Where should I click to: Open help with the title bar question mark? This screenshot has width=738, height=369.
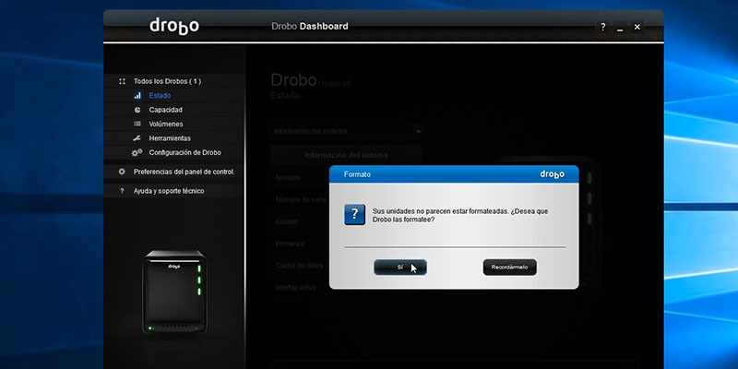[x=603, y=27]
